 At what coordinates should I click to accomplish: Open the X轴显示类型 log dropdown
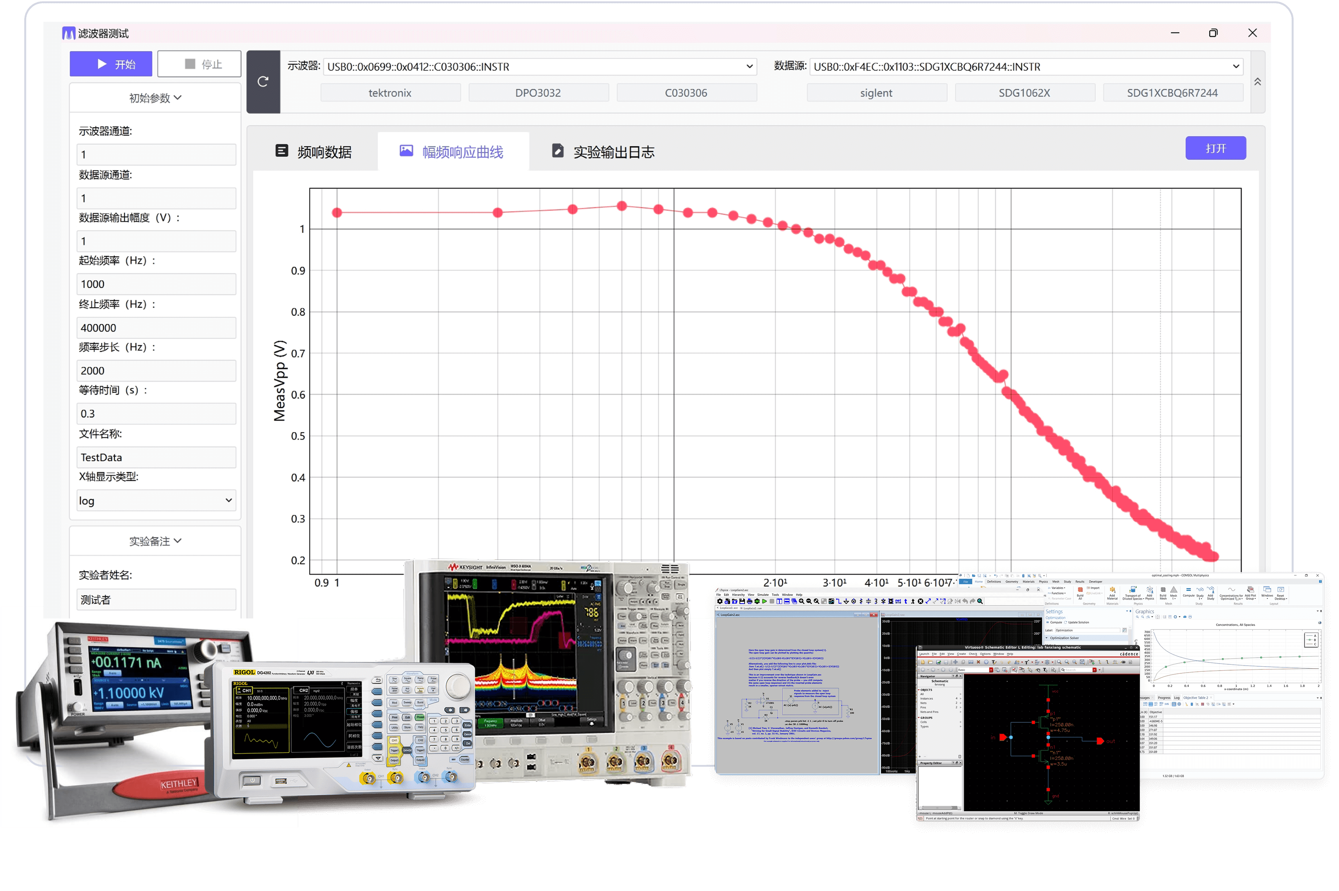(156, 501)
